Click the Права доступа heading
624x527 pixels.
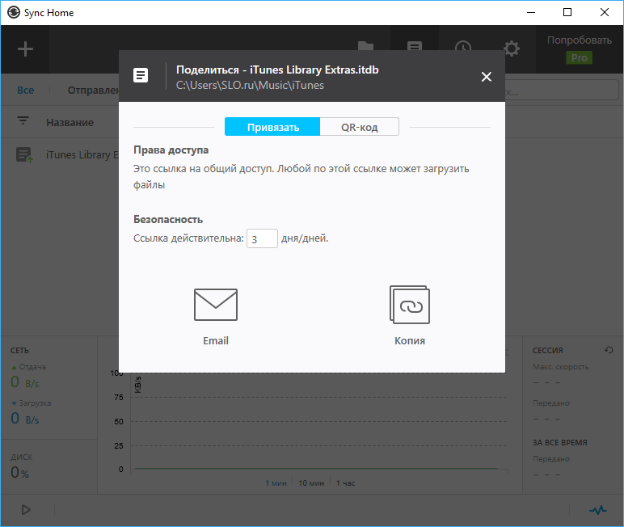[171, 150]
